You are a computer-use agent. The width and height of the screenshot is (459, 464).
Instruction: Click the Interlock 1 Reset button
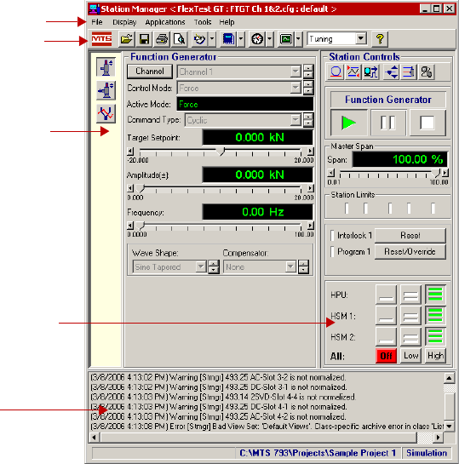pos(410,236)
